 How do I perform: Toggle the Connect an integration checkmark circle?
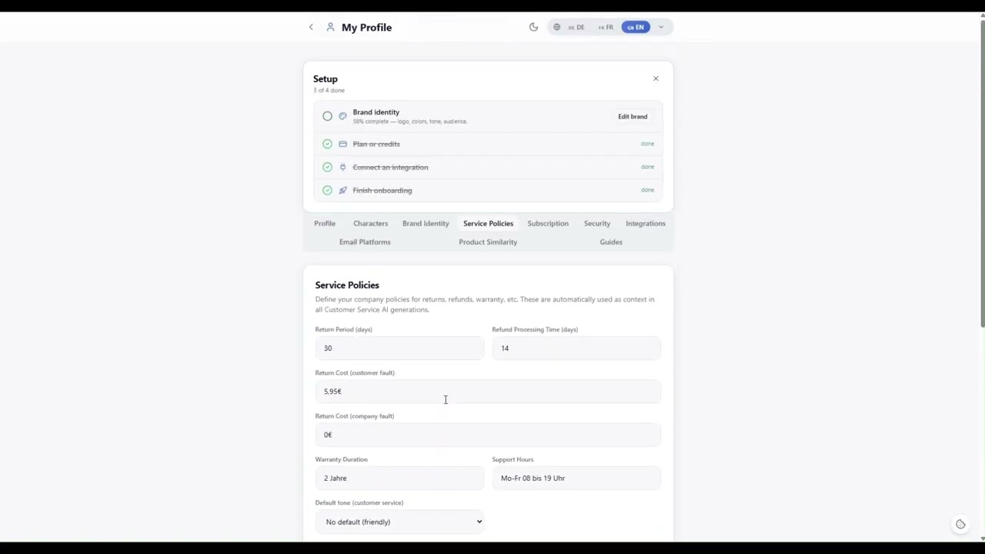coord(327,167)
